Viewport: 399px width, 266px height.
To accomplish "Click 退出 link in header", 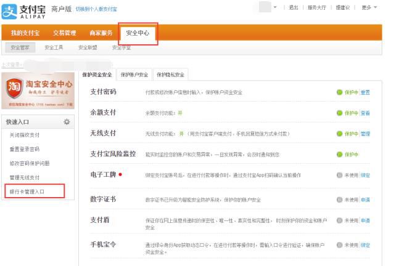I will (x=294, y=7).
